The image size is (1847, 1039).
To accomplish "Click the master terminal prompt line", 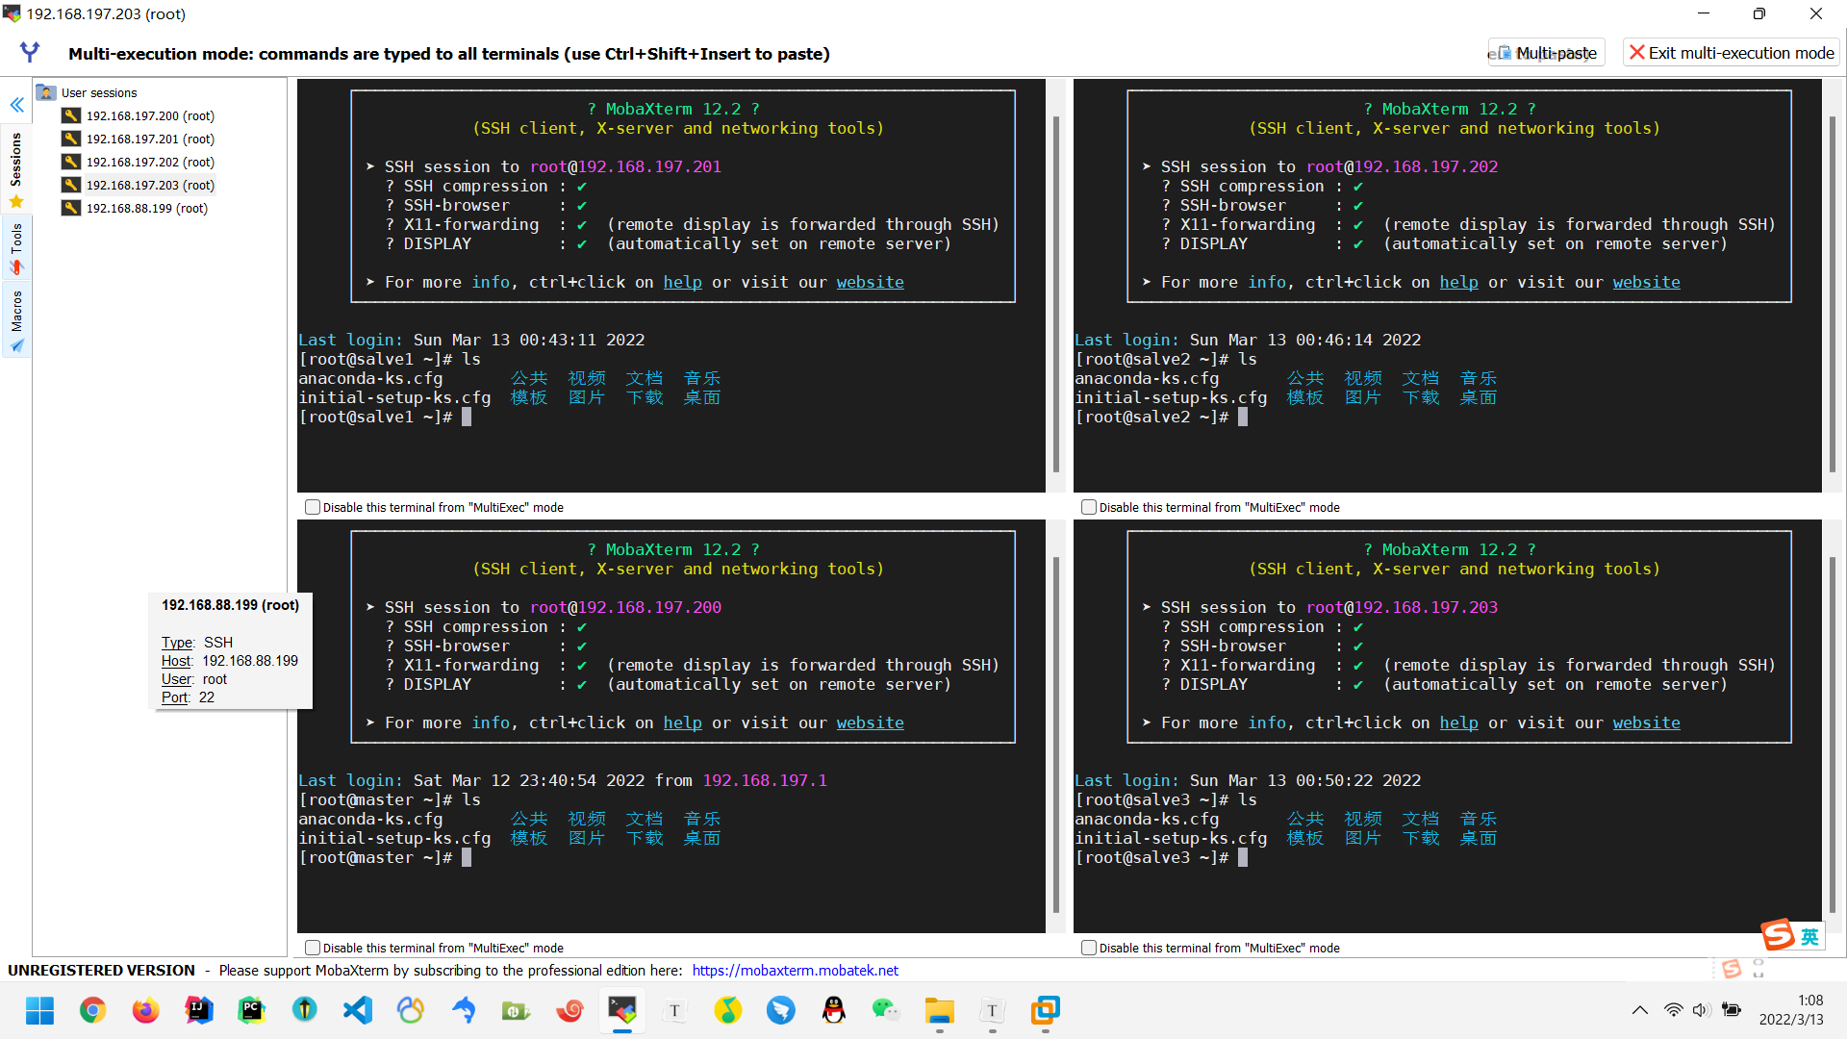I will tap(385, 857).
